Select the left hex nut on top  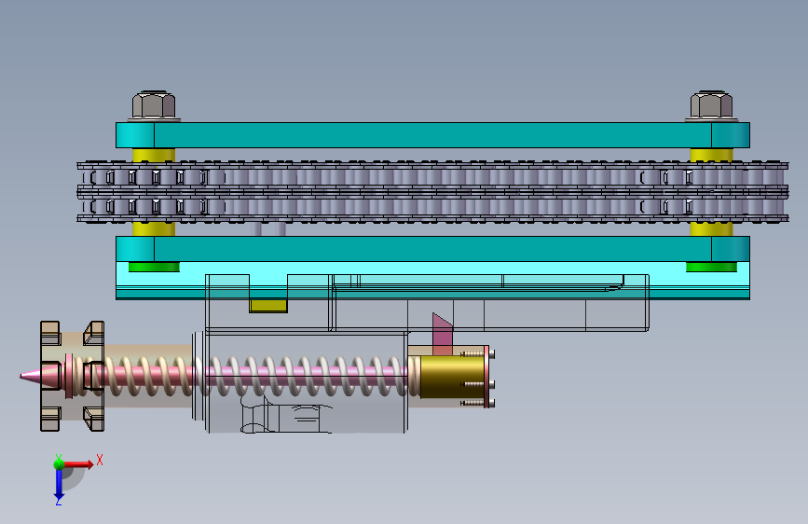pyautogui.click(x=154, y=105)
